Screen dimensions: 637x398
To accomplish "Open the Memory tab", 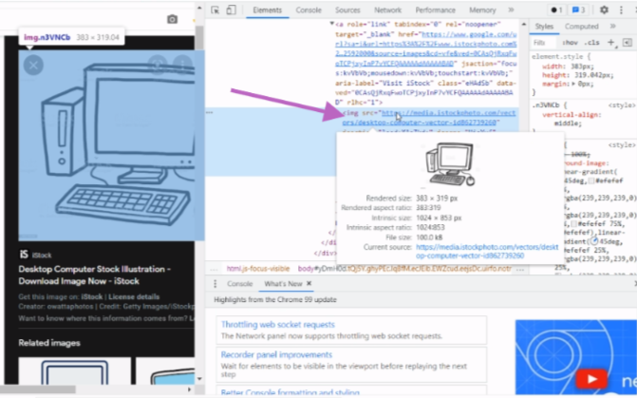I will point(482,10).
